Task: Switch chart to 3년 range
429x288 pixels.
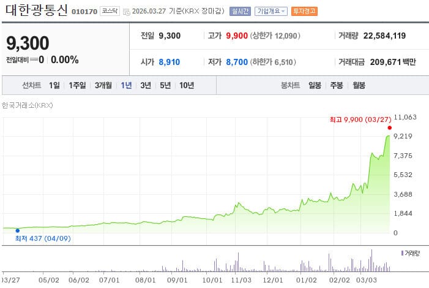Action: 146,86
